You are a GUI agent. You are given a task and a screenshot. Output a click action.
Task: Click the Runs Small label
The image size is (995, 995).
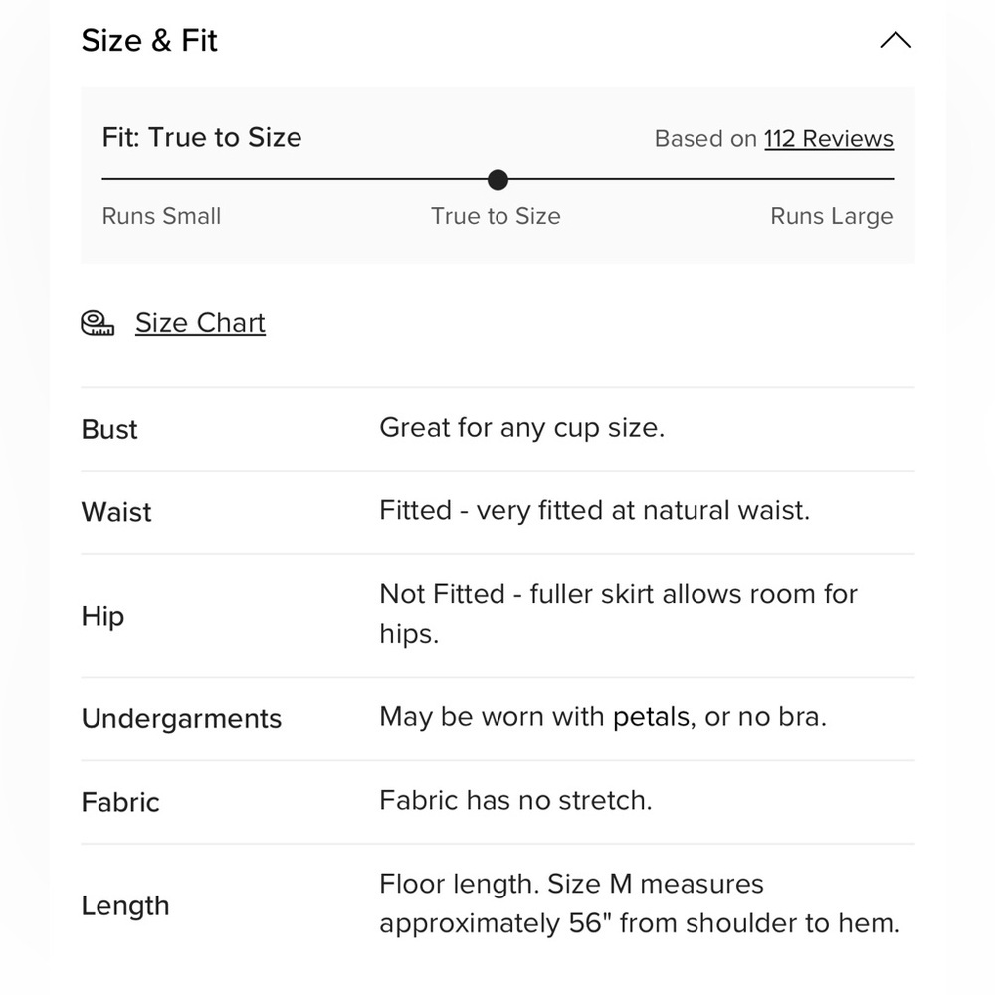click(x=161, y=216)
